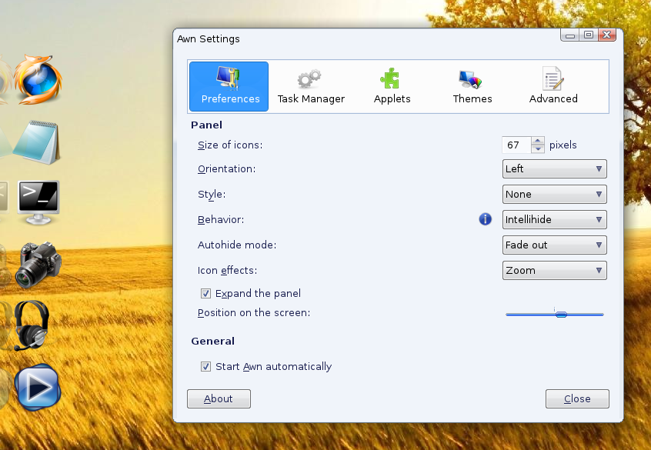651x450 pixels.
Task: Click the Autohide mode label
Action: [237, 245]
